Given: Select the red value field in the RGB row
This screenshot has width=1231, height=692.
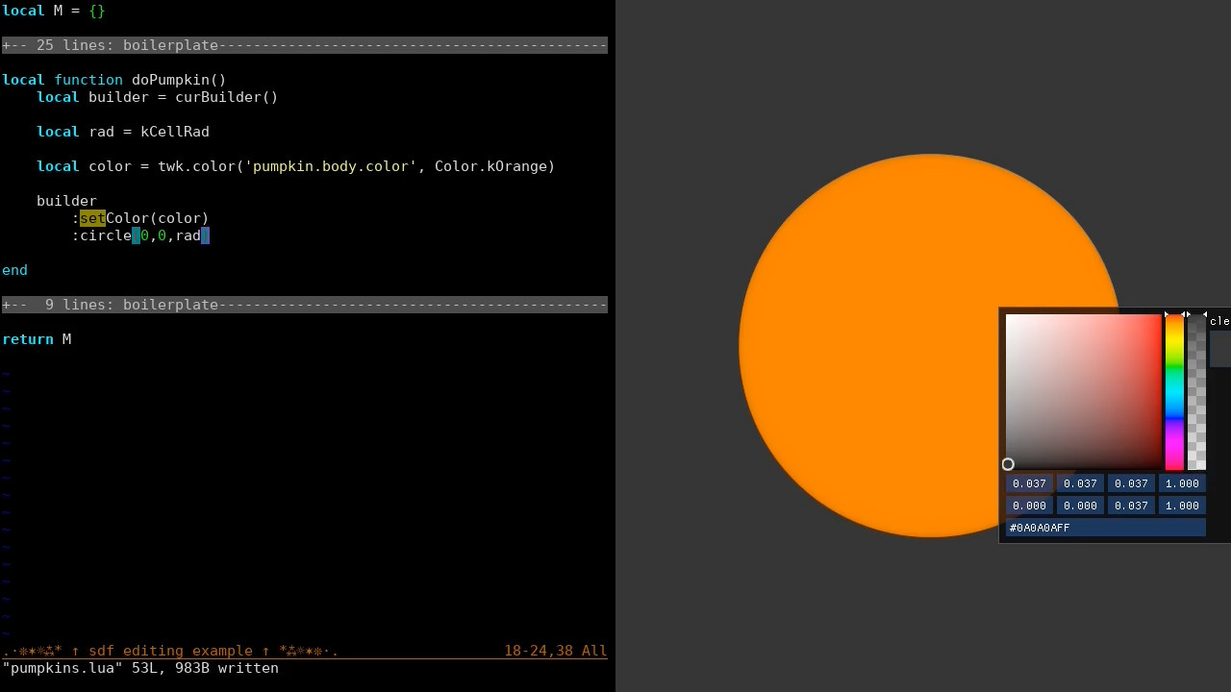Looking at the screenshot, I should pos(1029,483).
